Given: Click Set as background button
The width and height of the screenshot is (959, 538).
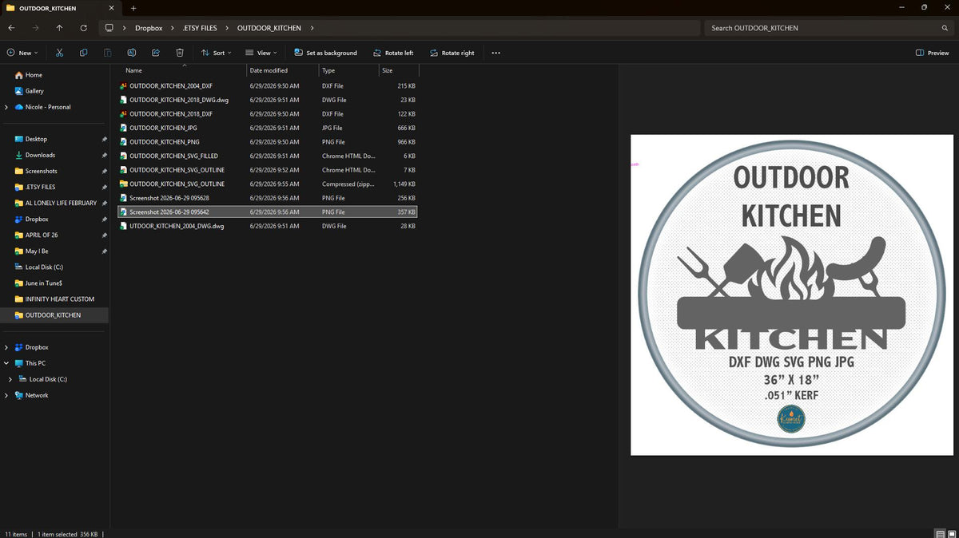Looking at the screenshot, I should [325, 53].
